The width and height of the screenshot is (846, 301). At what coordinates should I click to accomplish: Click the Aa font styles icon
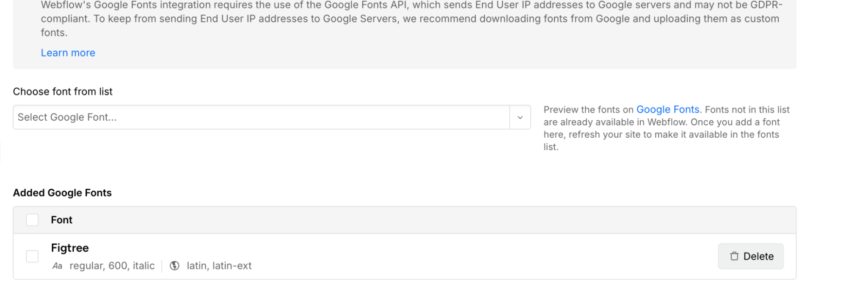pos(57,266)
